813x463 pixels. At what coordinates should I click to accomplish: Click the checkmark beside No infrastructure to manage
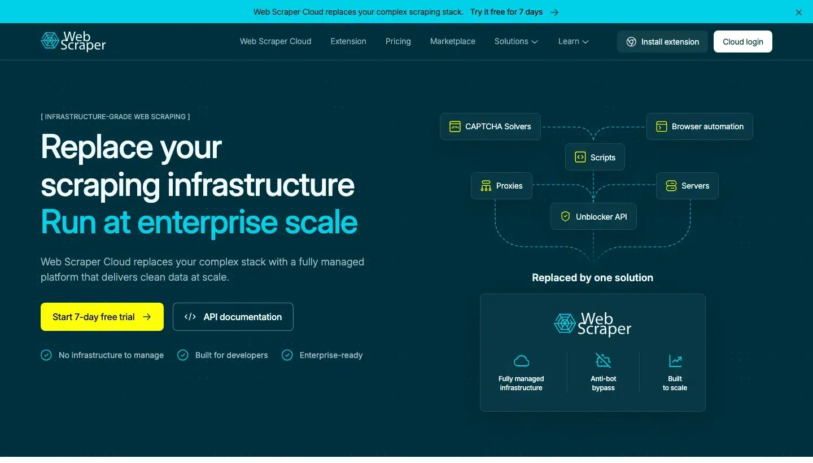(46, 355)
